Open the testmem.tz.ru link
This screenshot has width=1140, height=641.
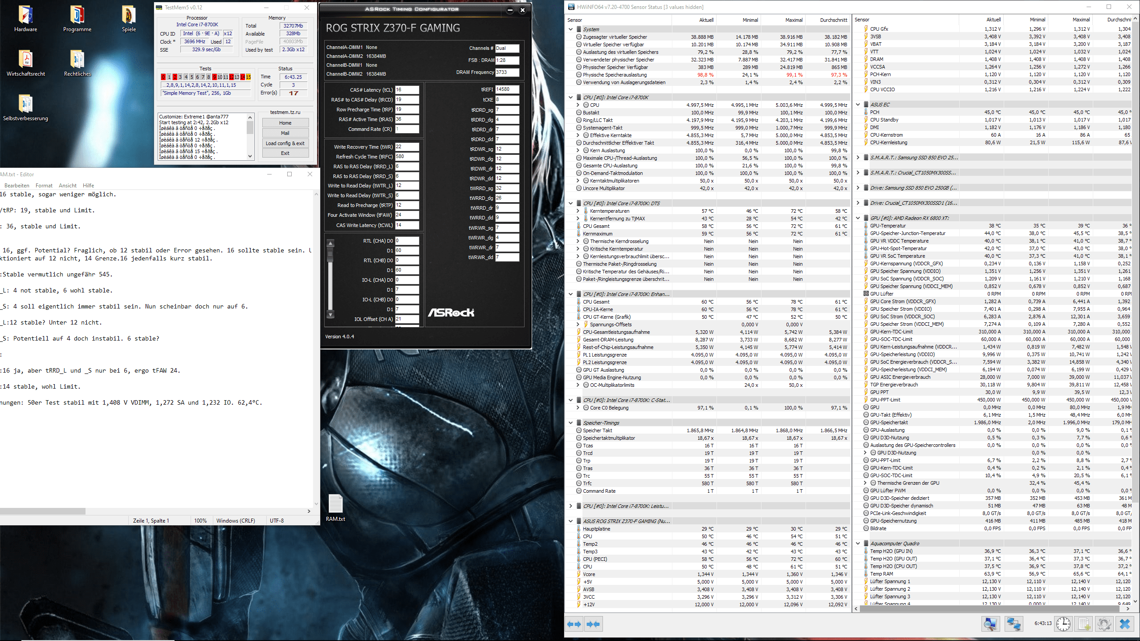click(x=285, y=112)
